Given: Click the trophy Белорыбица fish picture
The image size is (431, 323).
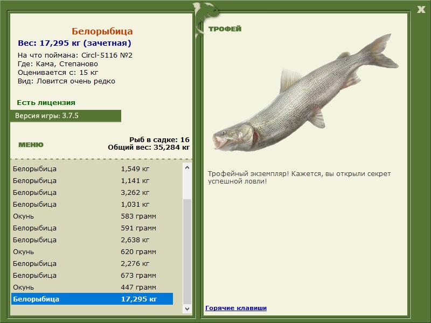Looking at the screenshot, I should point(305,93).
